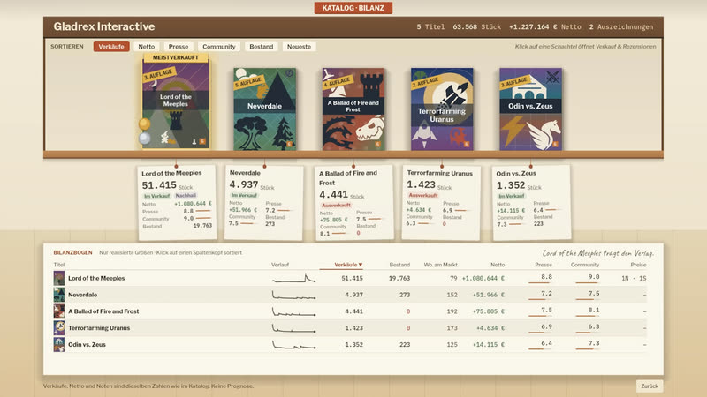Open the Odin vs. Zeus info card
The width and height of the screenshot is (707, 397).
(x=531, y=203)
